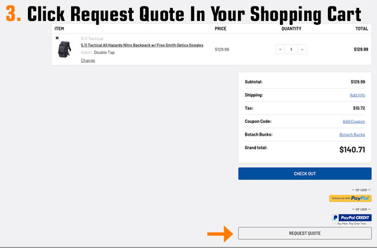Screen dimensions: 377x248
Task: Open the Botach Bucks link
Action: tap(352, 134)
